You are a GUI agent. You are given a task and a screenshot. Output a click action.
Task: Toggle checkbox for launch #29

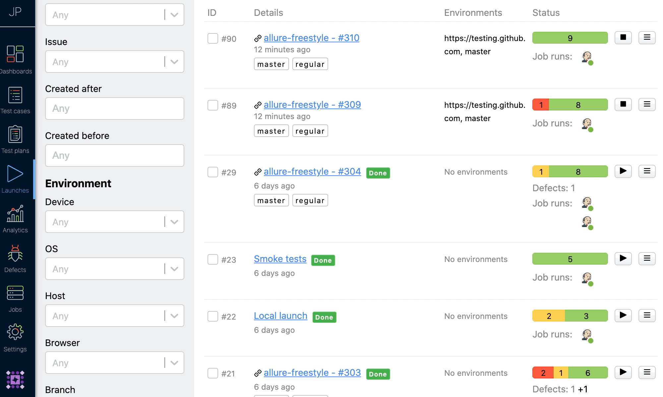212,172
